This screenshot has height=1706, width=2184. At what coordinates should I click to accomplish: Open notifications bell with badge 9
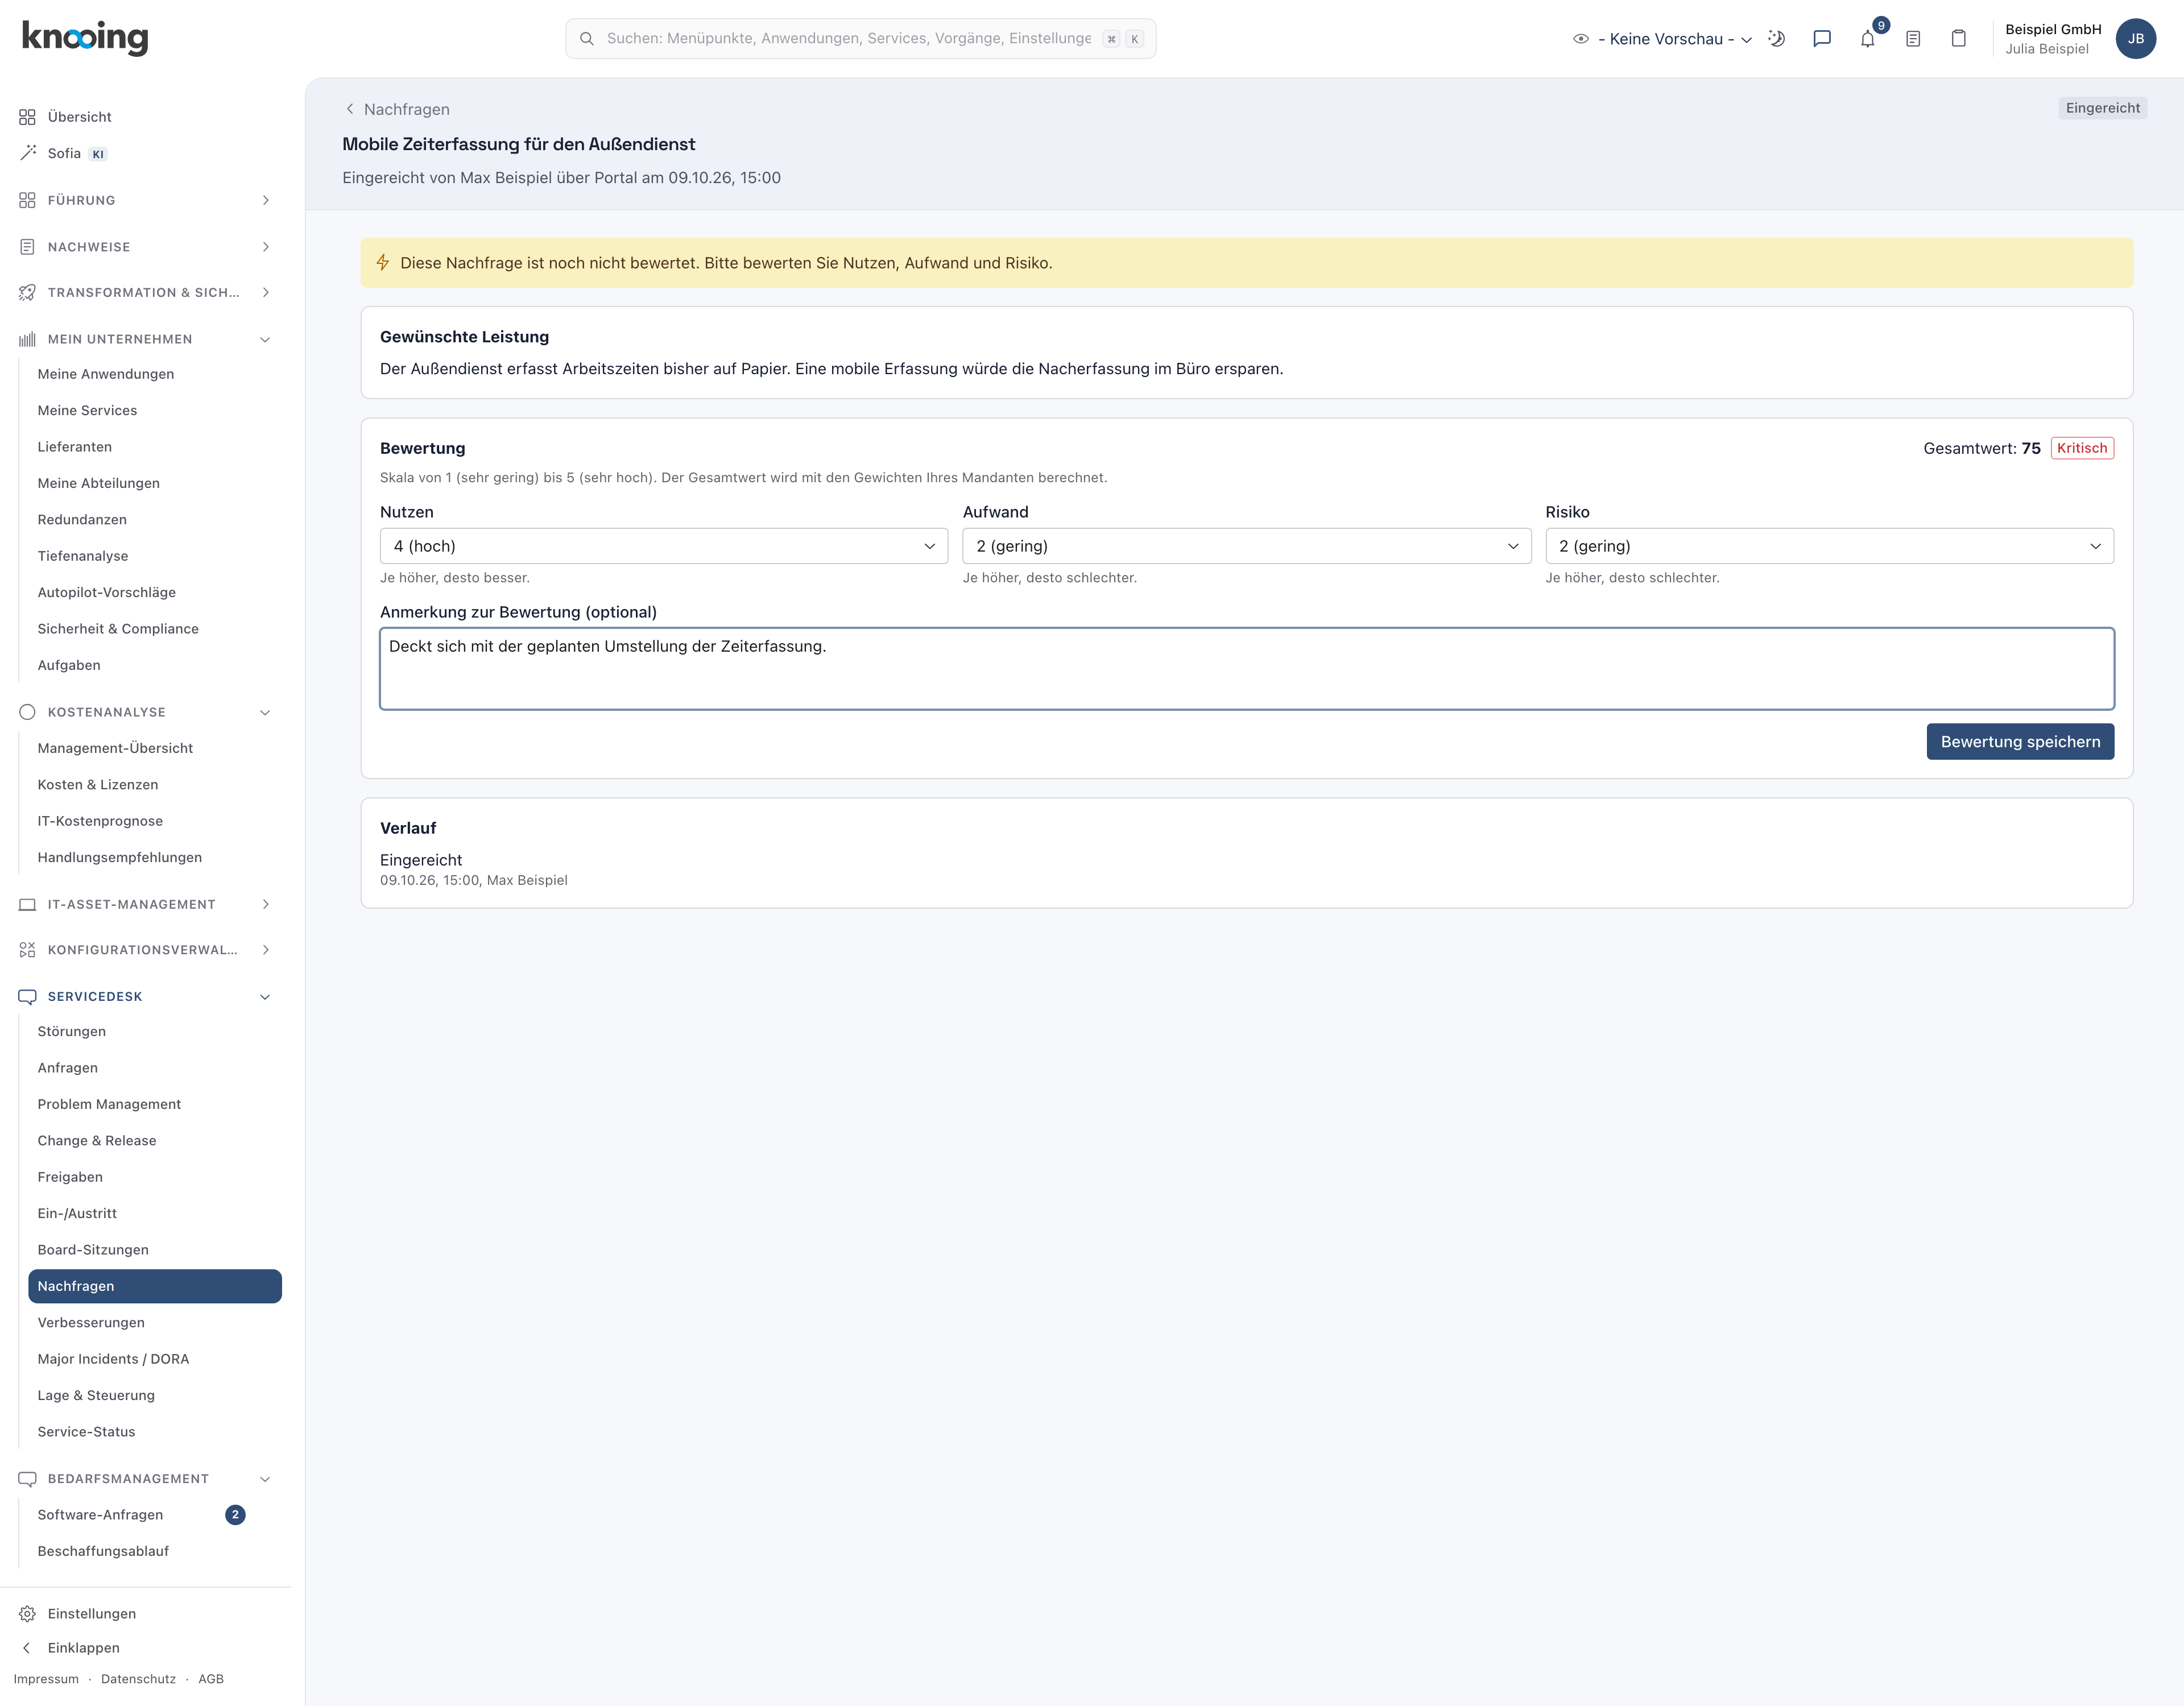point(1868,39)
